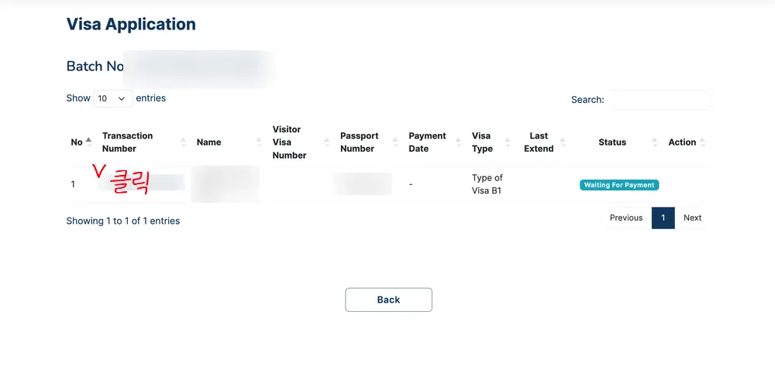Sort by Visa Type arrows icon
Image resolution: width=775 pixels, height=370 pixels.
click(x=508, y=142)
